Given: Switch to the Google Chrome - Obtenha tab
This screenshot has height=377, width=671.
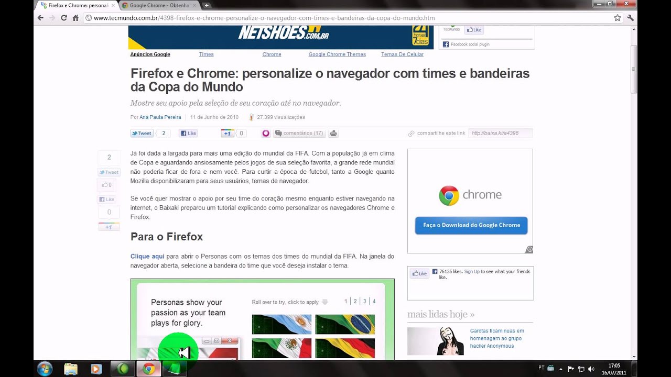Looking at the screenshot, I should (x=159, y=5).
